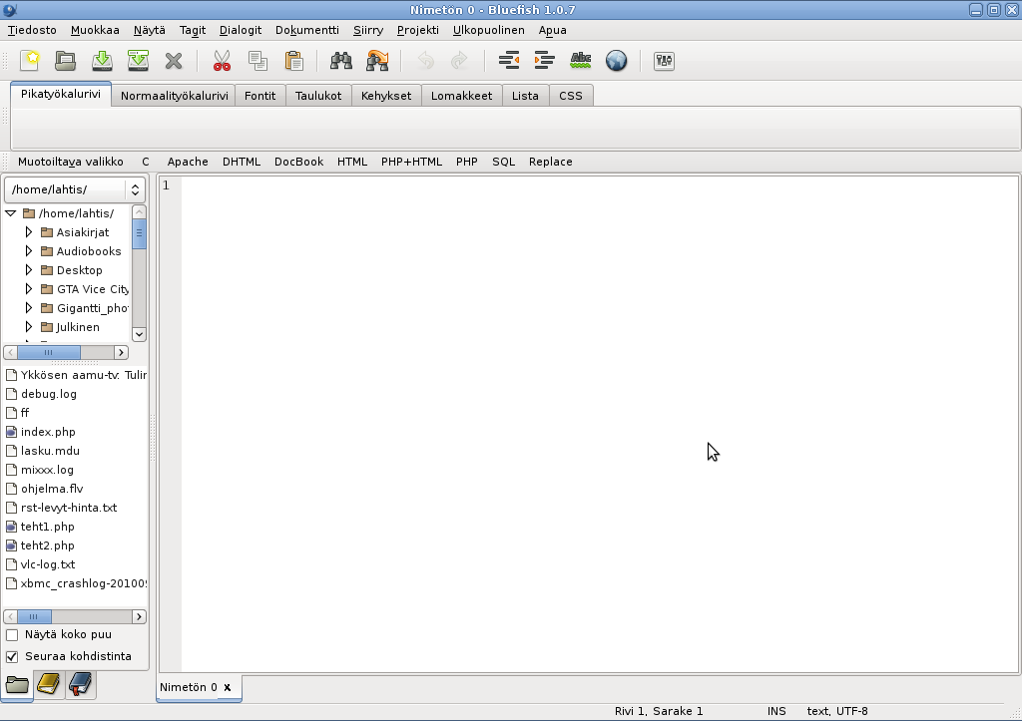Click the Save As icon with green bar
The width and height of the screenshot is (1022, 721).
tap(138, 61)
